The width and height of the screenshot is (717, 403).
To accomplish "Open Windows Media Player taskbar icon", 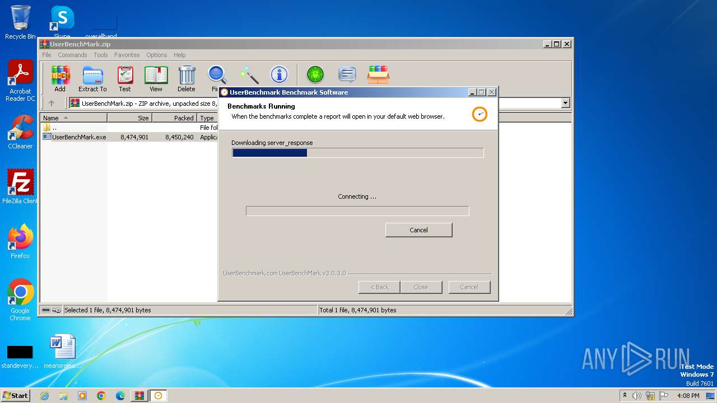I will pyautogui.click(x=82, y=396).
